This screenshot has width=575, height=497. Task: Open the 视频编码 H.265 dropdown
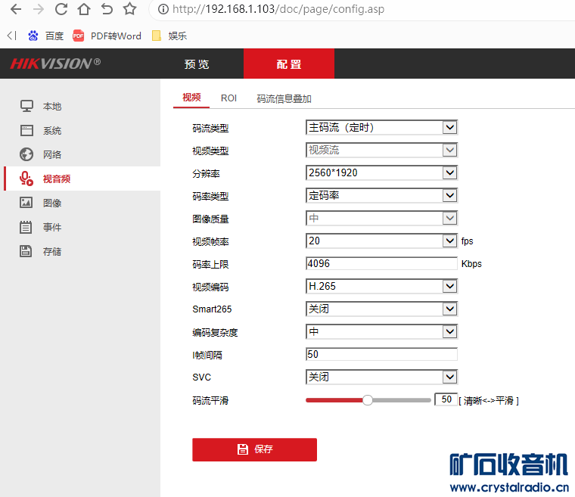(x=381, y=287)
